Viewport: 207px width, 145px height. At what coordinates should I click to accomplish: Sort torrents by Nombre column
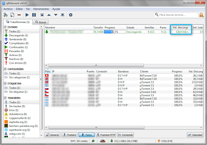67,27
